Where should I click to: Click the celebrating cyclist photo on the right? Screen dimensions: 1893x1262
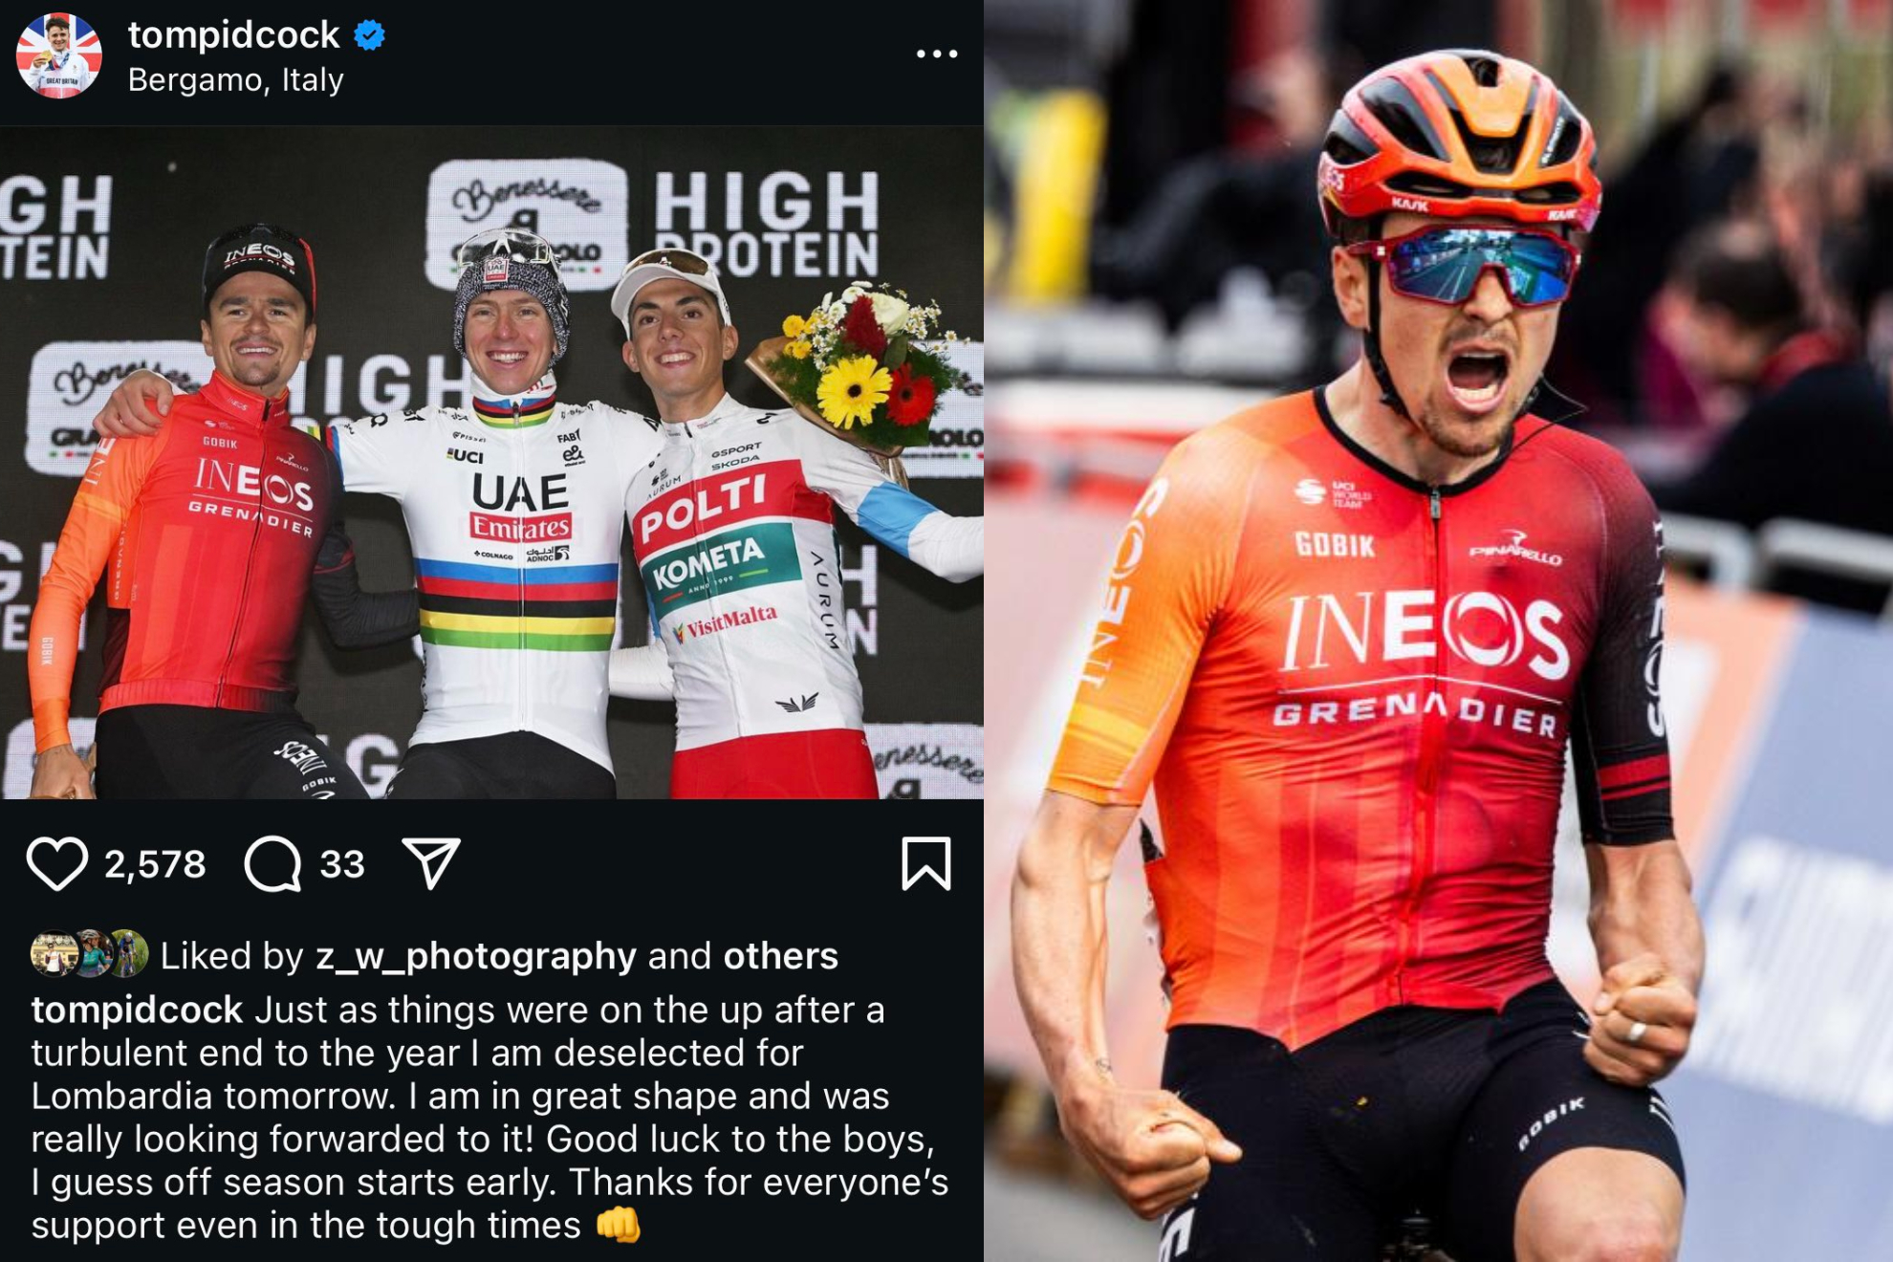click(x=1438, y=631)
